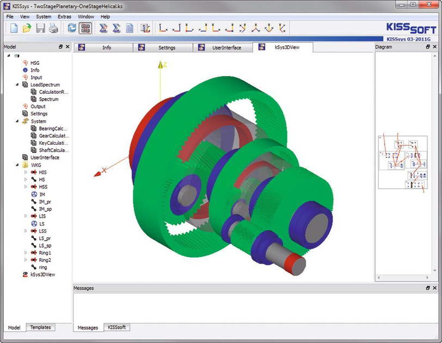Image resolution: width=442 pixels, height=343 pixels.
Task: Switch to the UserInterface tab
Action: point(223,47)
